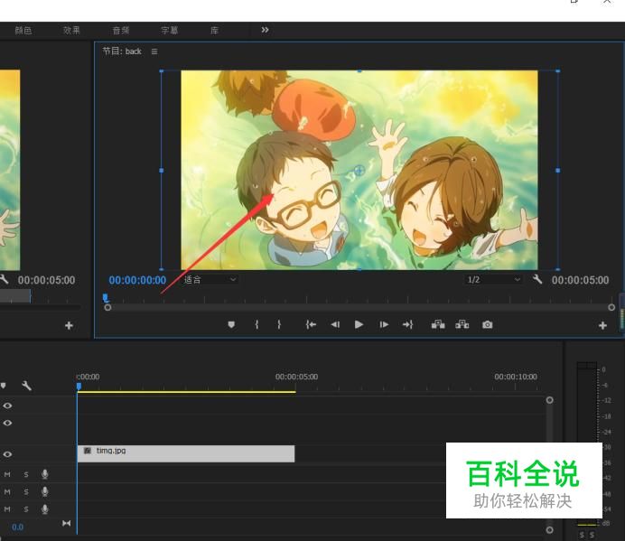Play the back sequence
The image size is (625, 541).
click(x=359, y=324)
